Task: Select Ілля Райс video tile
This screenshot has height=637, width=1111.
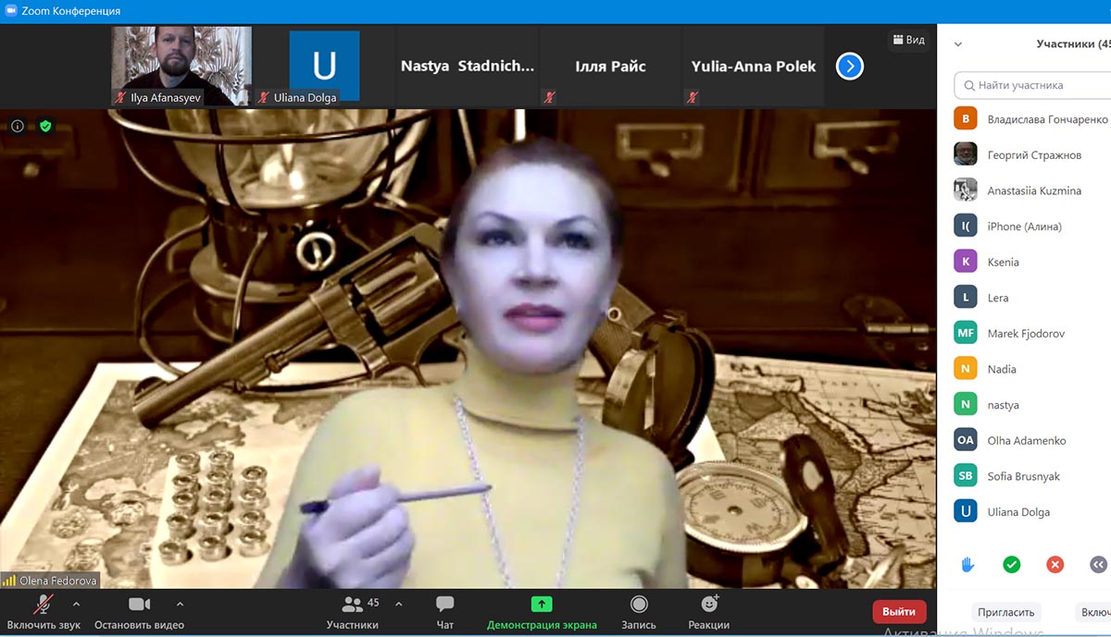Action: tap(610, 66)
